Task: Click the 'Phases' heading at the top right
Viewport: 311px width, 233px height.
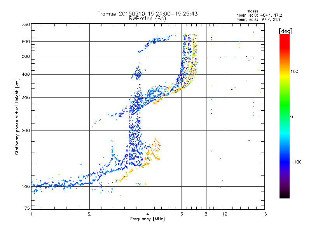Action: [x=252, y=11]
